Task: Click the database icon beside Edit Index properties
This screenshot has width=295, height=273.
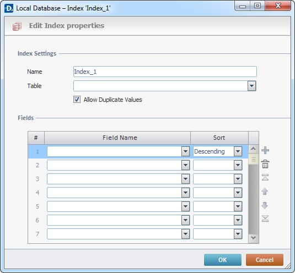Action: click(17, 26)
